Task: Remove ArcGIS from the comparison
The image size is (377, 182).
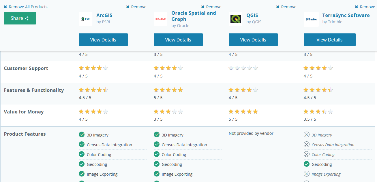Action: pyautogui.click(x=136, y=7)
